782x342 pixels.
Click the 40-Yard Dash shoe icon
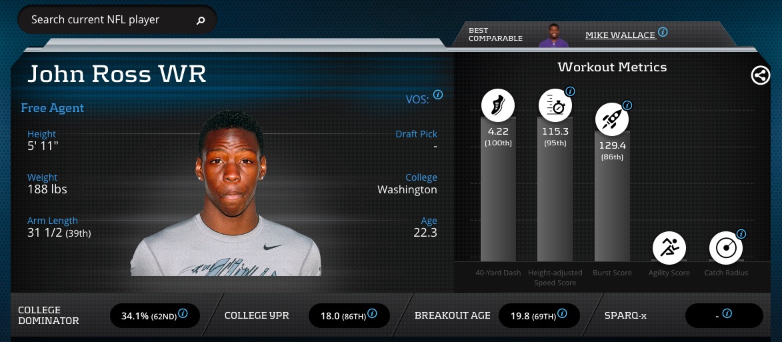click(x=498, y=106)
